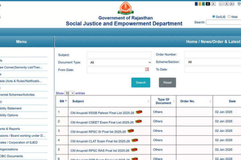Select the Web search radio button

click(x=229, y=16)
